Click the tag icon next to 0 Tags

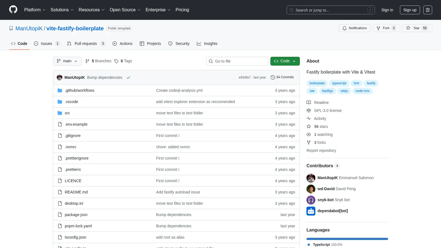pos(117,61)
